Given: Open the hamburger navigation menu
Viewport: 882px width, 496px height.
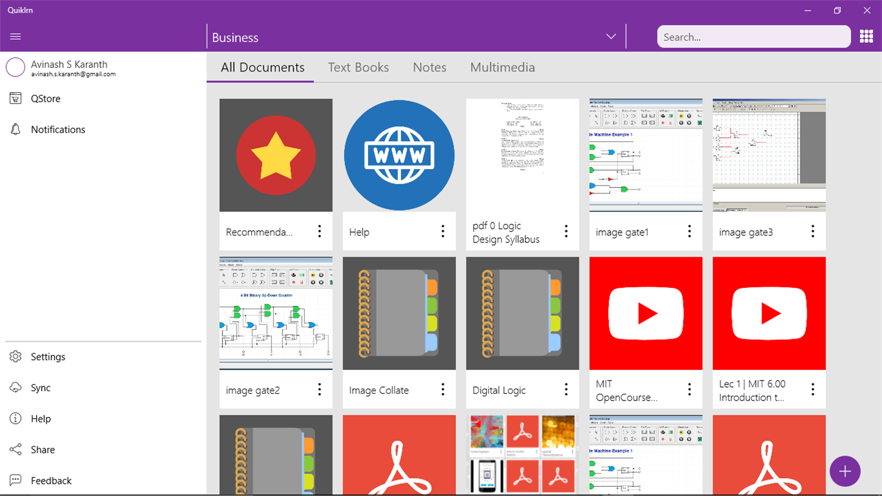Looking at the screenshot, I should coord(16,37).
